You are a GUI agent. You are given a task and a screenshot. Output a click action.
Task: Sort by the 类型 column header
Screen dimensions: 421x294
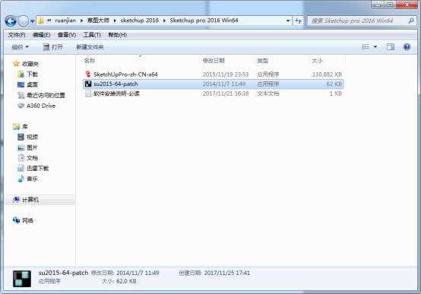[x=263, y=61]
